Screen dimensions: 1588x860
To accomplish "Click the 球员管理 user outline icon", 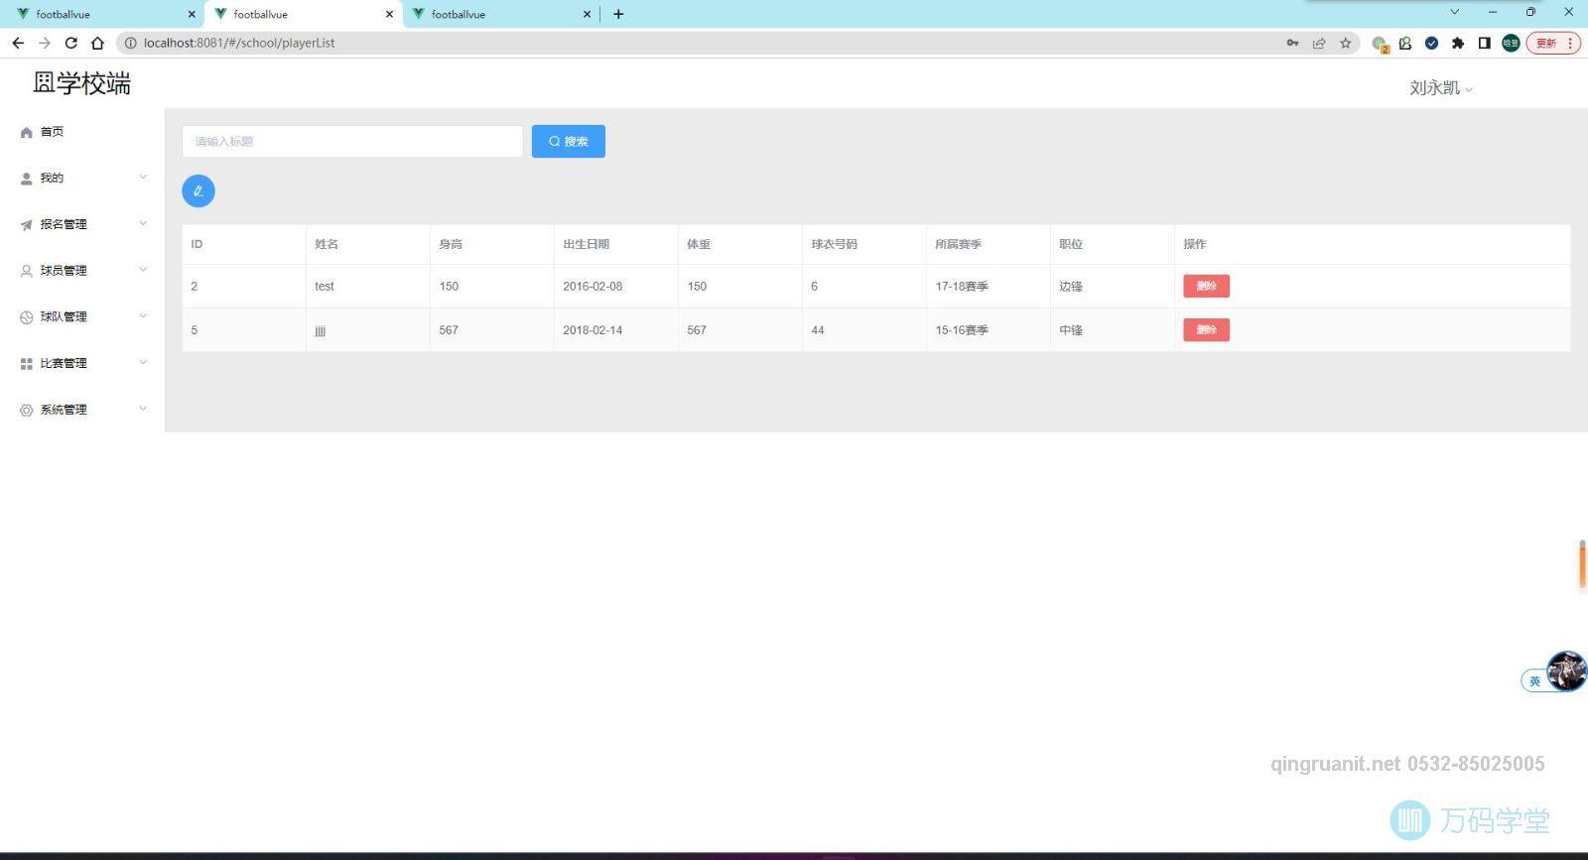I will click(27, 271).
